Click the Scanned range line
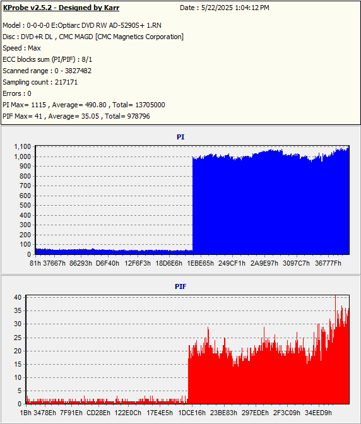361x424 pixels. 47,71
